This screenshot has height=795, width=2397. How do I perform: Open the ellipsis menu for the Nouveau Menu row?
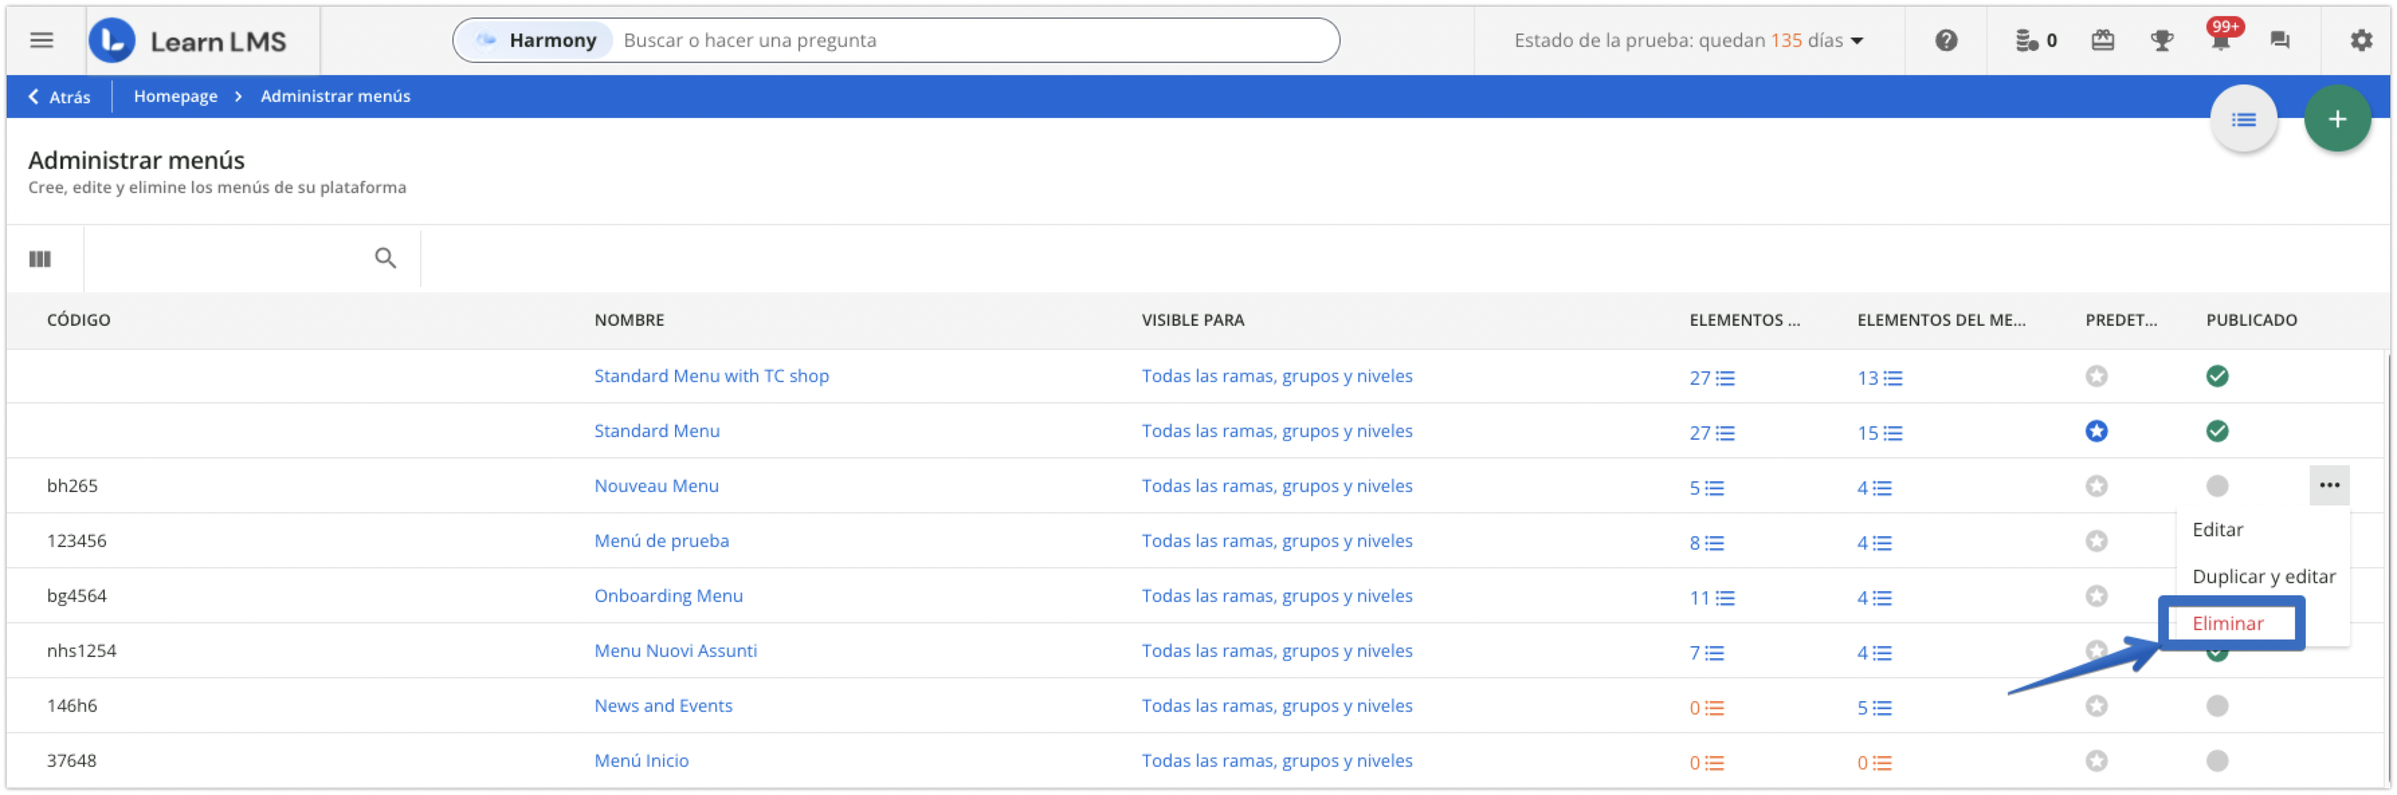pos(2328,485)
